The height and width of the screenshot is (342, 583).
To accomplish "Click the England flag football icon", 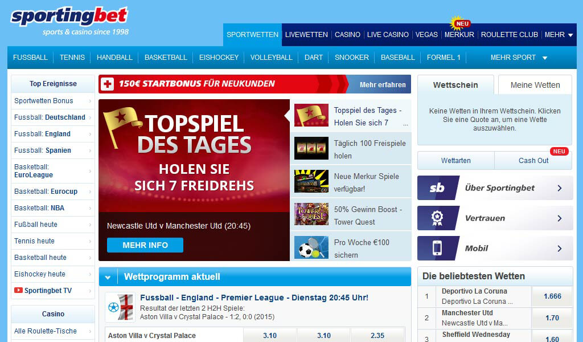I will point(120,307).
